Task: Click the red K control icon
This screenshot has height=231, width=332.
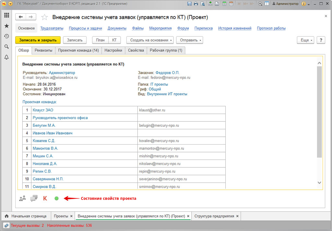Action: pyautogui.click(x=45, y=198)
